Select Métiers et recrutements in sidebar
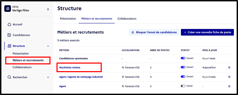The width and height of the screenshot is (238, 95). coord(28,60)
